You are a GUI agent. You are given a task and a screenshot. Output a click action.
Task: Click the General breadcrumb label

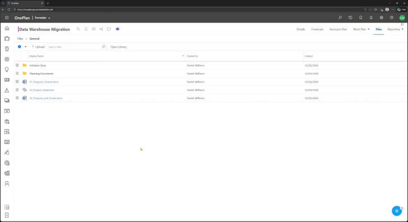pyautogui.click(x=35, y=39)
